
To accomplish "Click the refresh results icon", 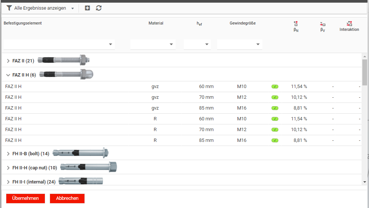I will [x=99, y=8].
